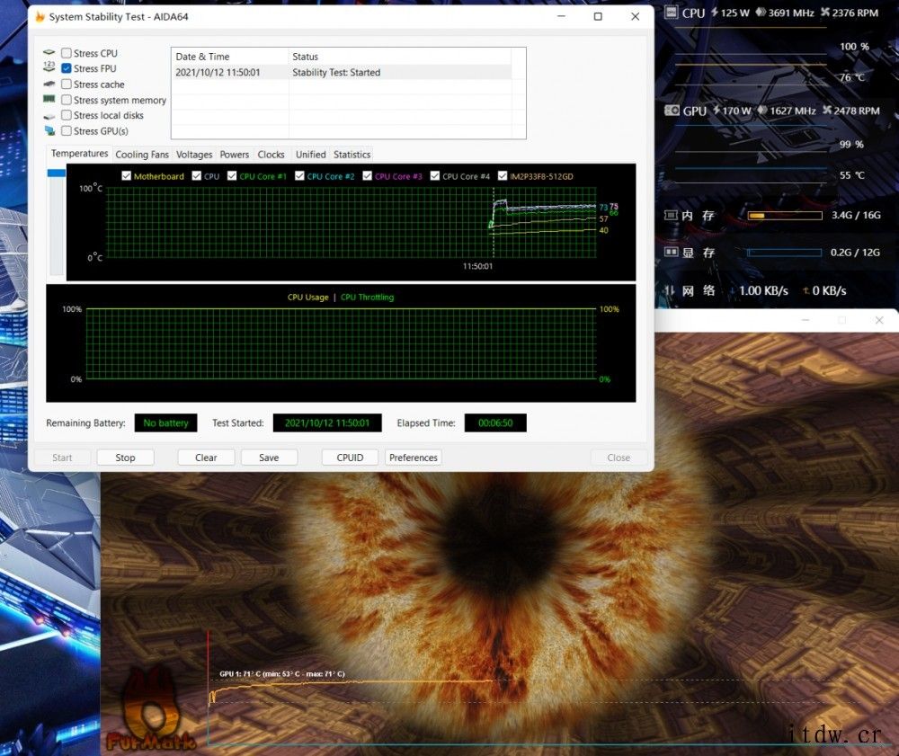
Task: Toggle the CPU Core #1 graph checkbox
Action: (x=232, y=176)
